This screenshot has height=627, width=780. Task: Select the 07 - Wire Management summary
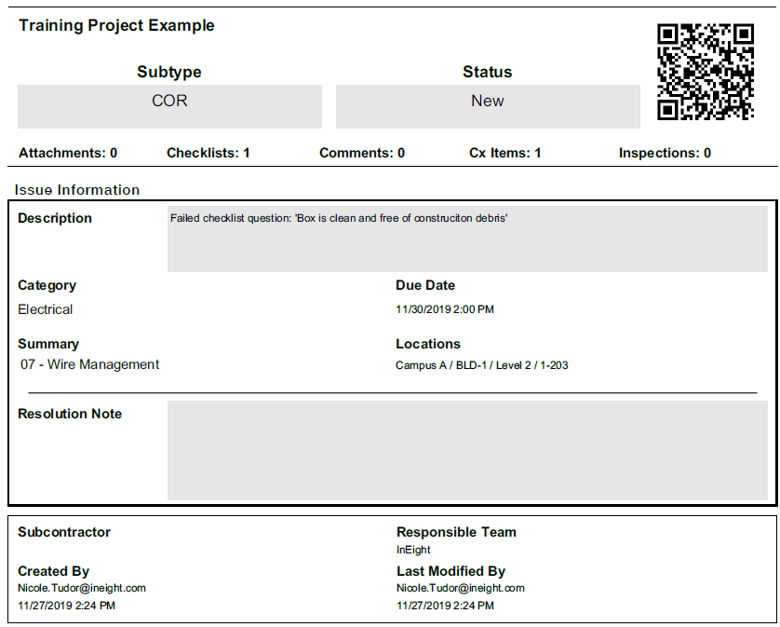pyautogui.click(x=90, y=364)
